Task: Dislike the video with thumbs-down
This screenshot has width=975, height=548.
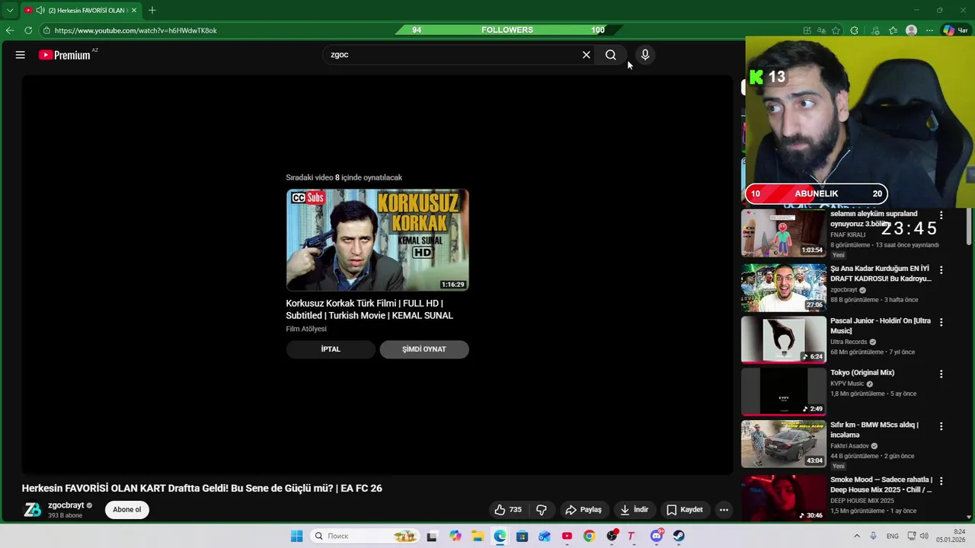Action: (x=542, y=510)
